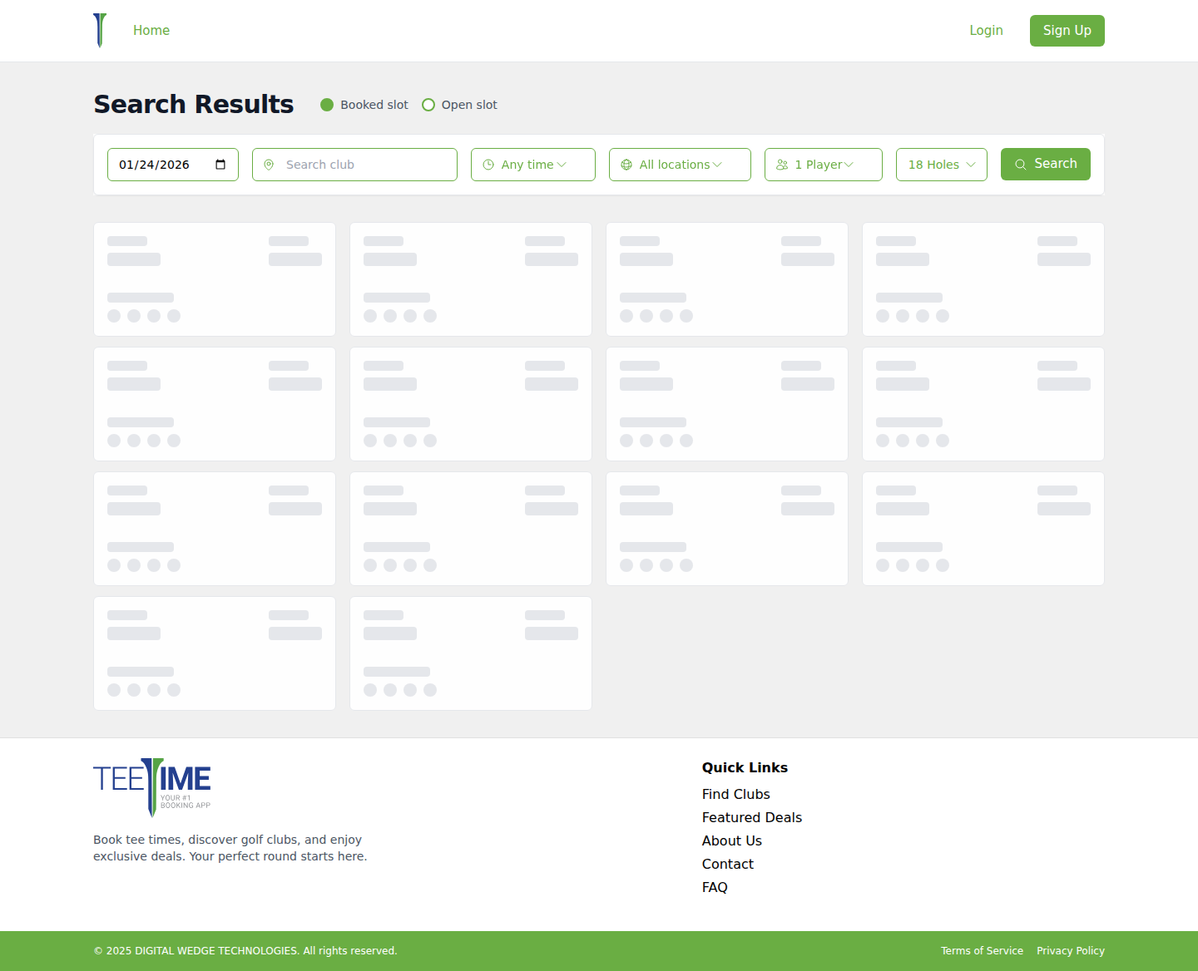Screen dimensions: 1198x971
Task: Click the TeeTime tee logo in header
Action: coord(100,31)
